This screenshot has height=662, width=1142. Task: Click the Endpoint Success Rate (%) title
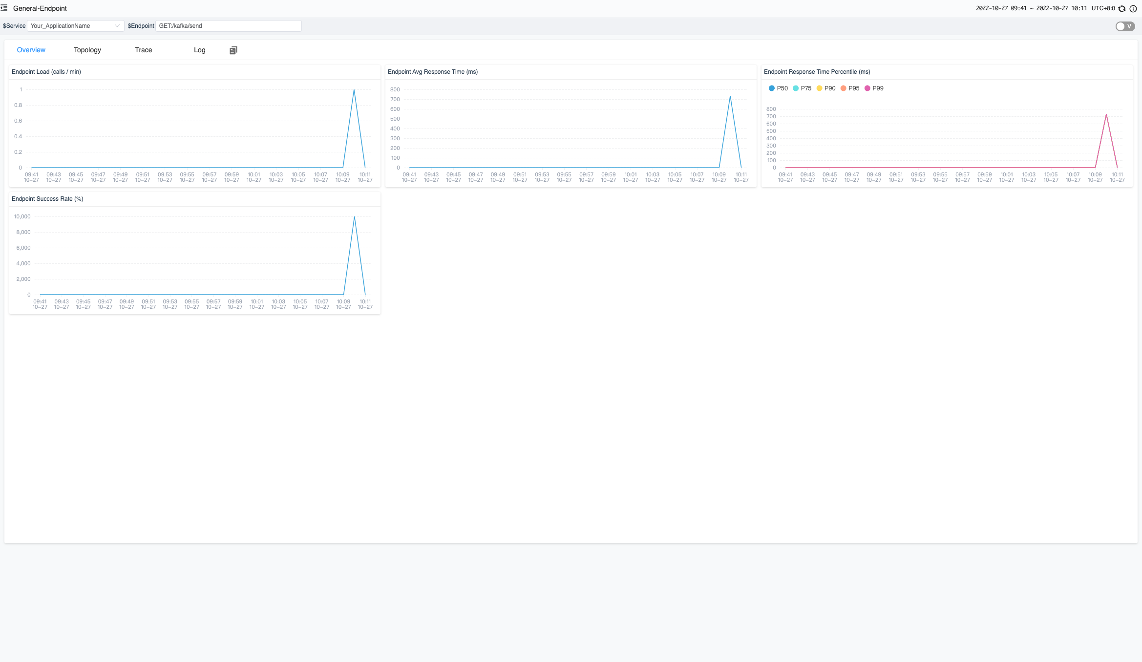coord(47,199)
